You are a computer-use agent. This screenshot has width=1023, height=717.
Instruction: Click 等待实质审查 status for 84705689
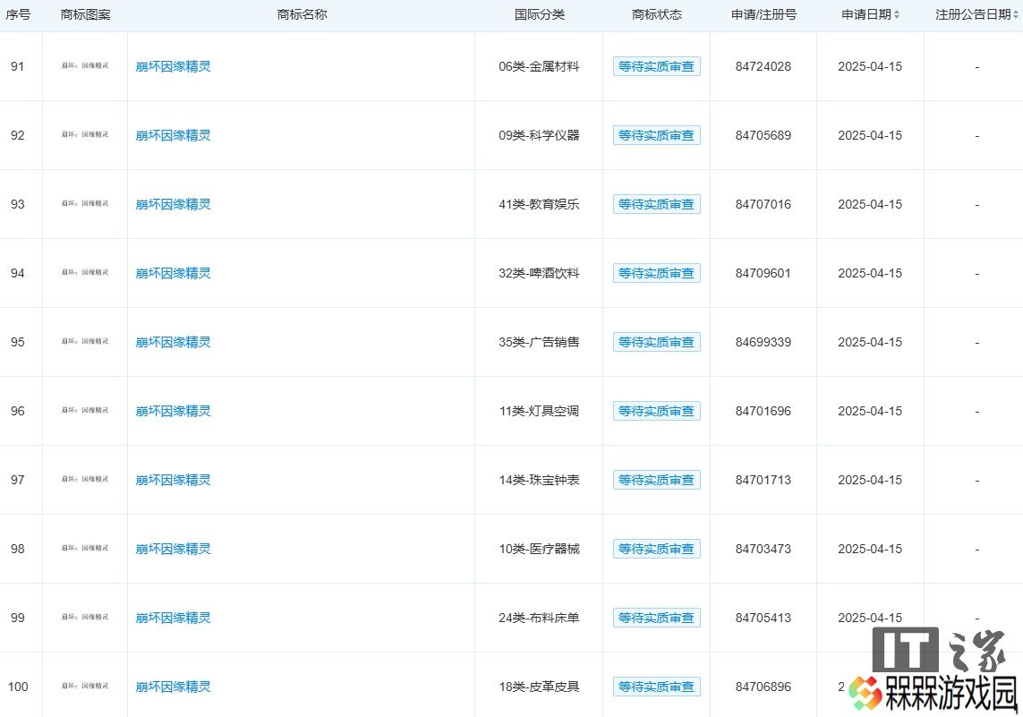click(656, 135)
